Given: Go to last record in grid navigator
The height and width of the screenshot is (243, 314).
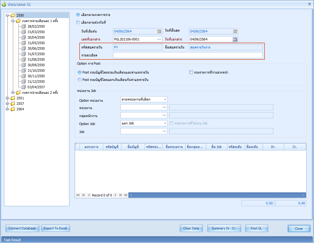Looking at the screenshot, I should pyautogui.click(x=126, y=195).
